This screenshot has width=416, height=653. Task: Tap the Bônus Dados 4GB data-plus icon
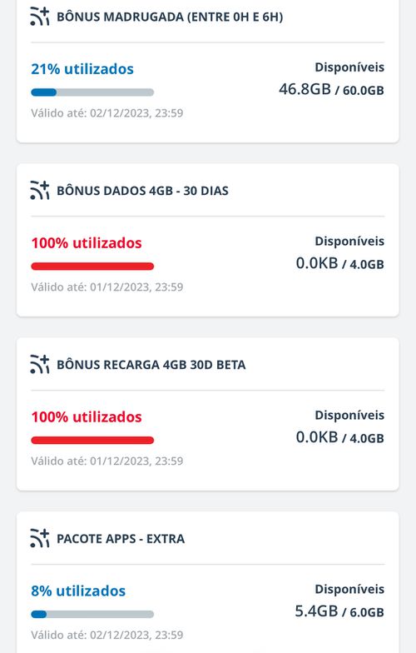[x=40, y=190]
